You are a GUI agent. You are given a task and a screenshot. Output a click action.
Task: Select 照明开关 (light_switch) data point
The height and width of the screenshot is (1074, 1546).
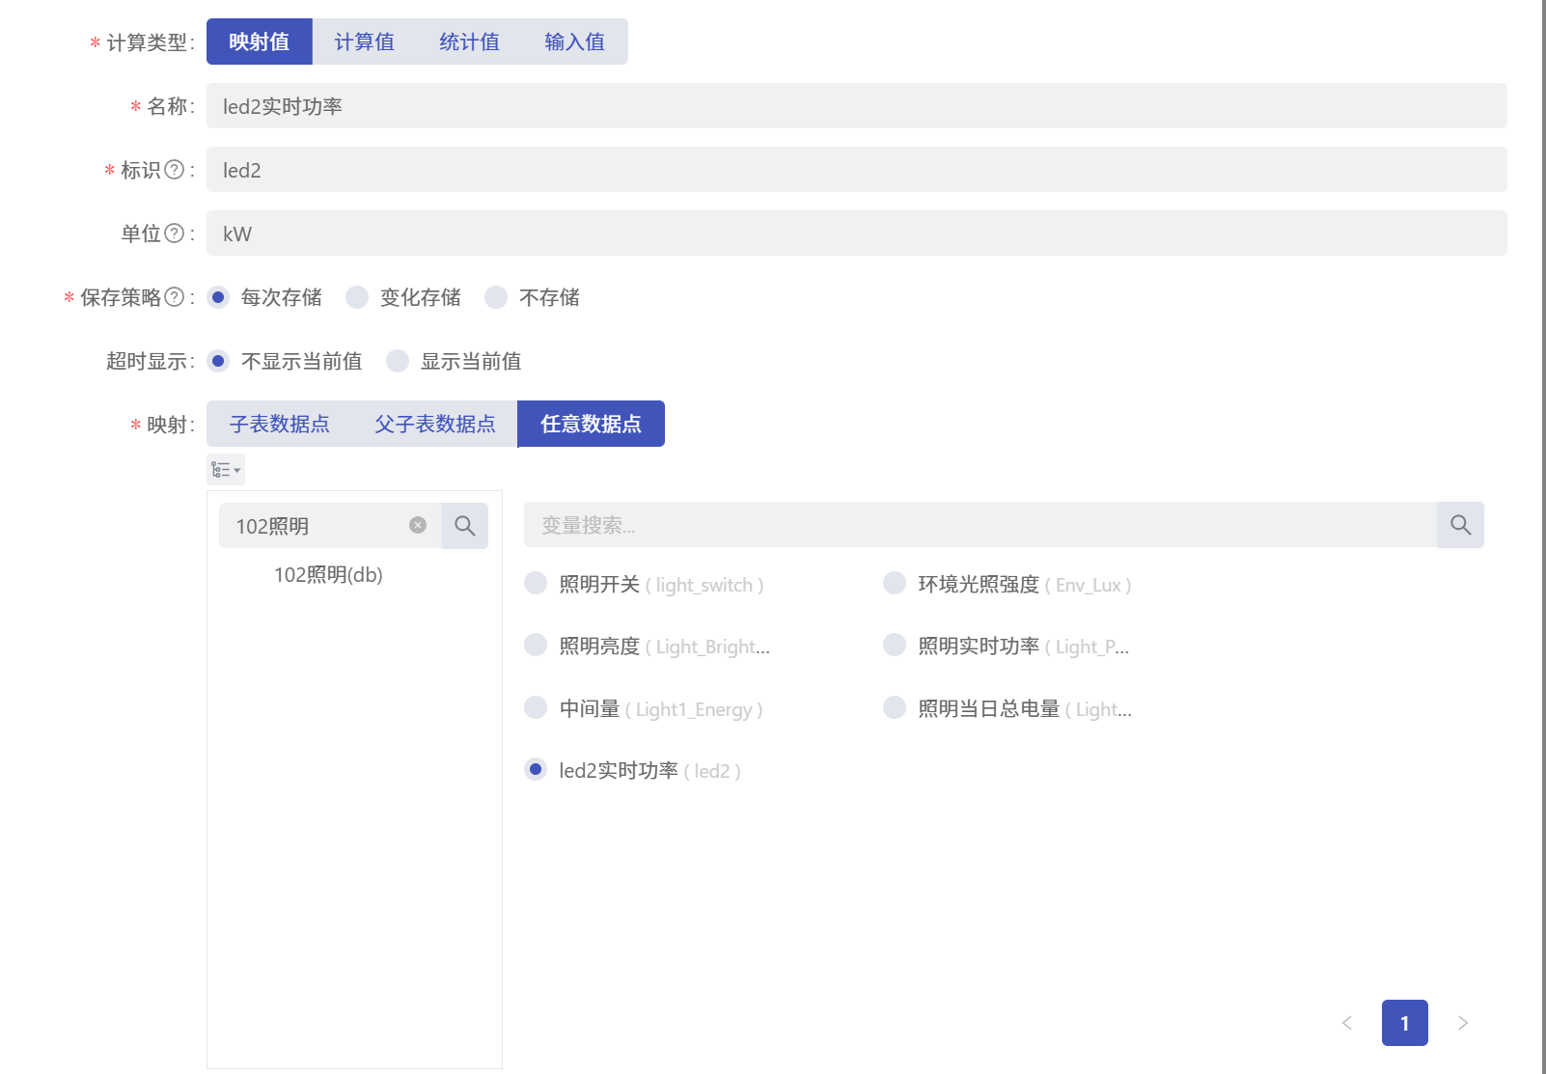pos(536,583)
